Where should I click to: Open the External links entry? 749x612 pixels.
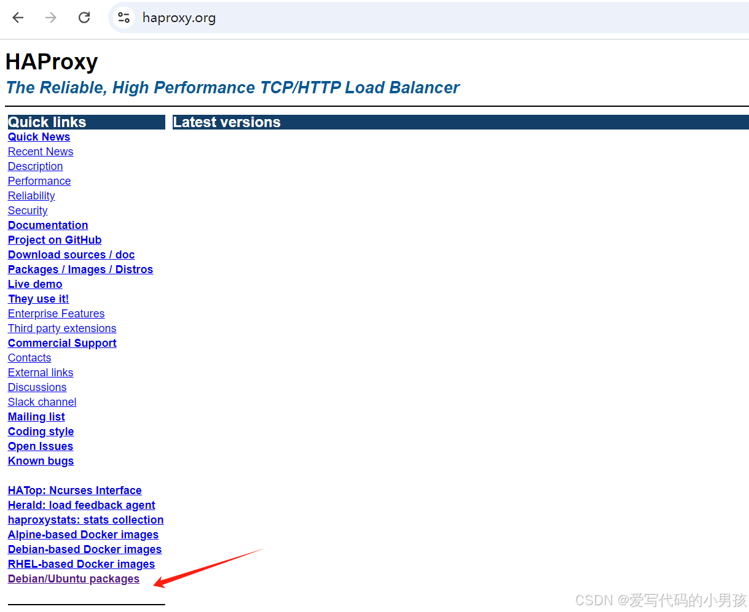[41, 373]
